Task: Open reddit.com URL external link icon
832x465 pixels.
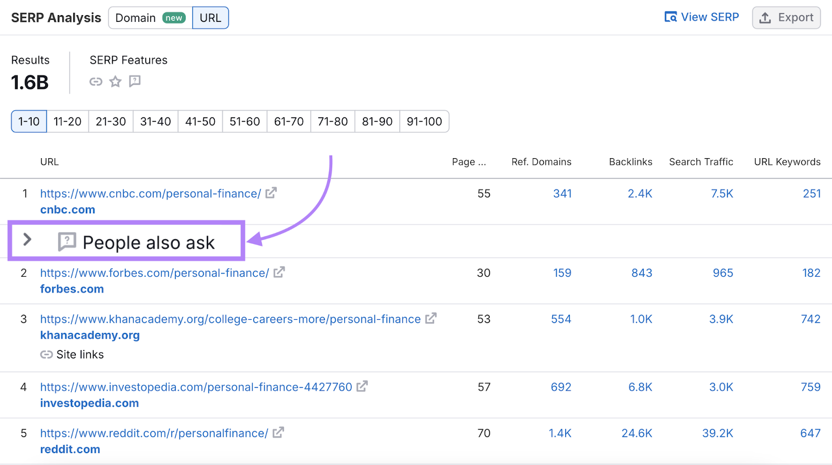Action: tap(278, 432)
